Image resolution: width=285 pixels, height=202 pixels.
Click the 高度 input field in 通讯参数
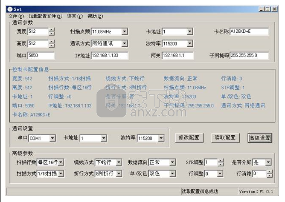point(38,43)
